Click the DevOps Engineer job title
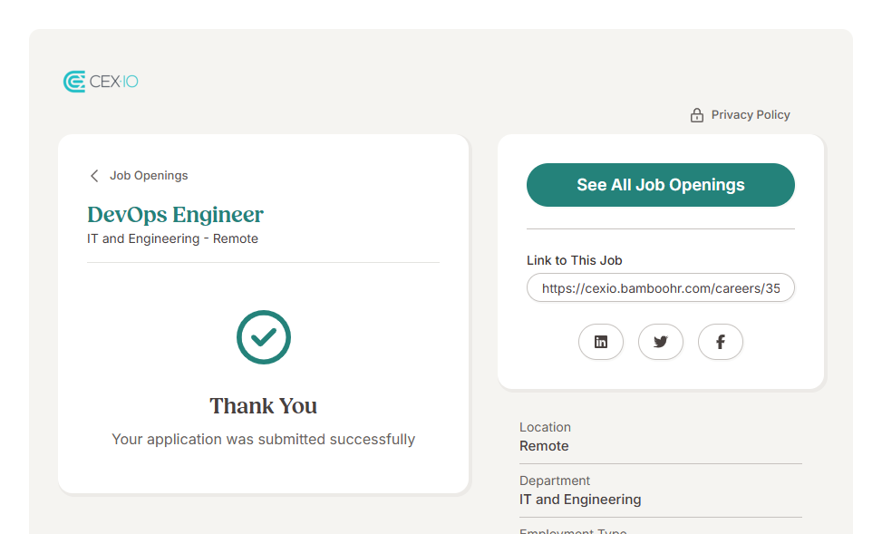The height and width of the screenshot is (534, 882). [x=175, y=215]
